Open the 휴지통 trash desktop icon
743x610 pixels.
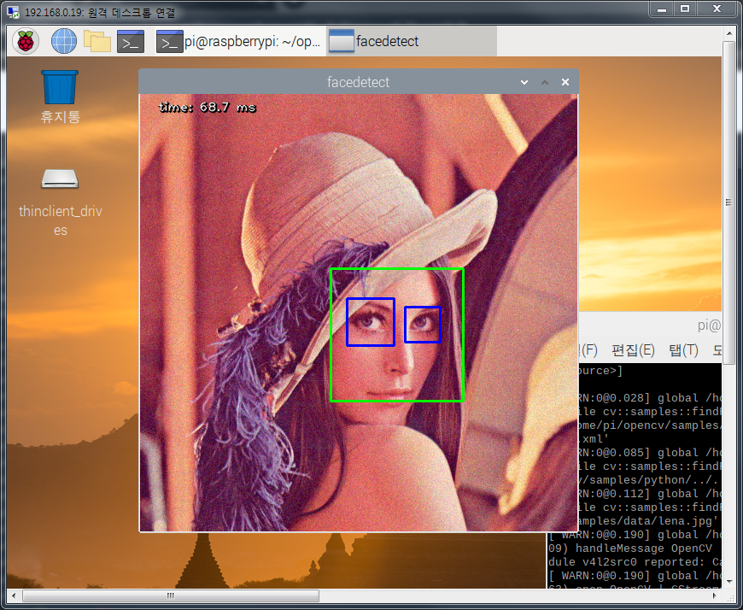(60, 97)
